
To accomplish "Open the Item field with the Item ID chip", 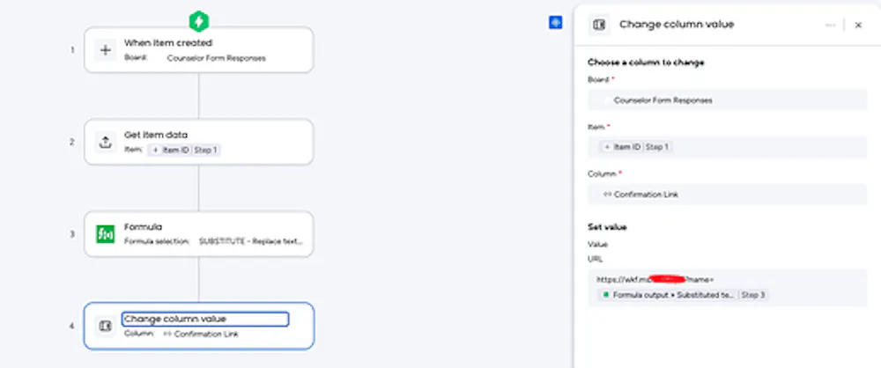I will click(727, 147).
